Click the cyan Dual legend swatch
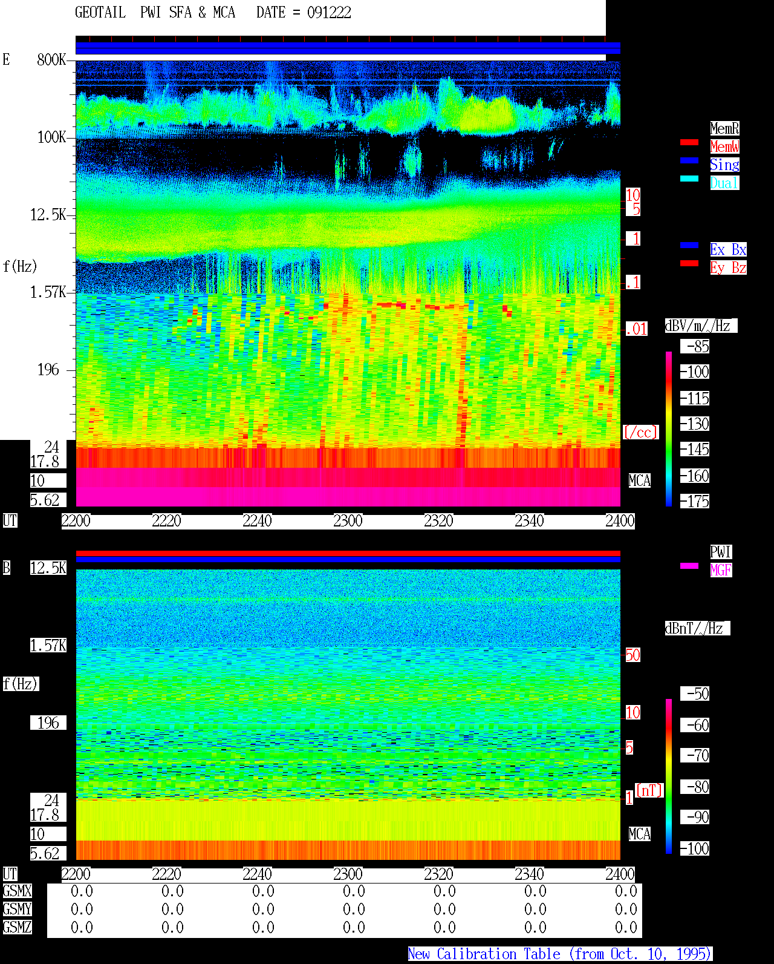 coord(689,179)
